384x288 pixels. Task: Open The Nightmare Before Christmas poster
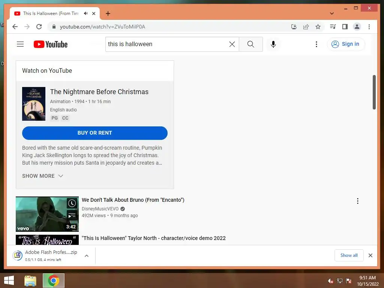(x=34, y=104)
